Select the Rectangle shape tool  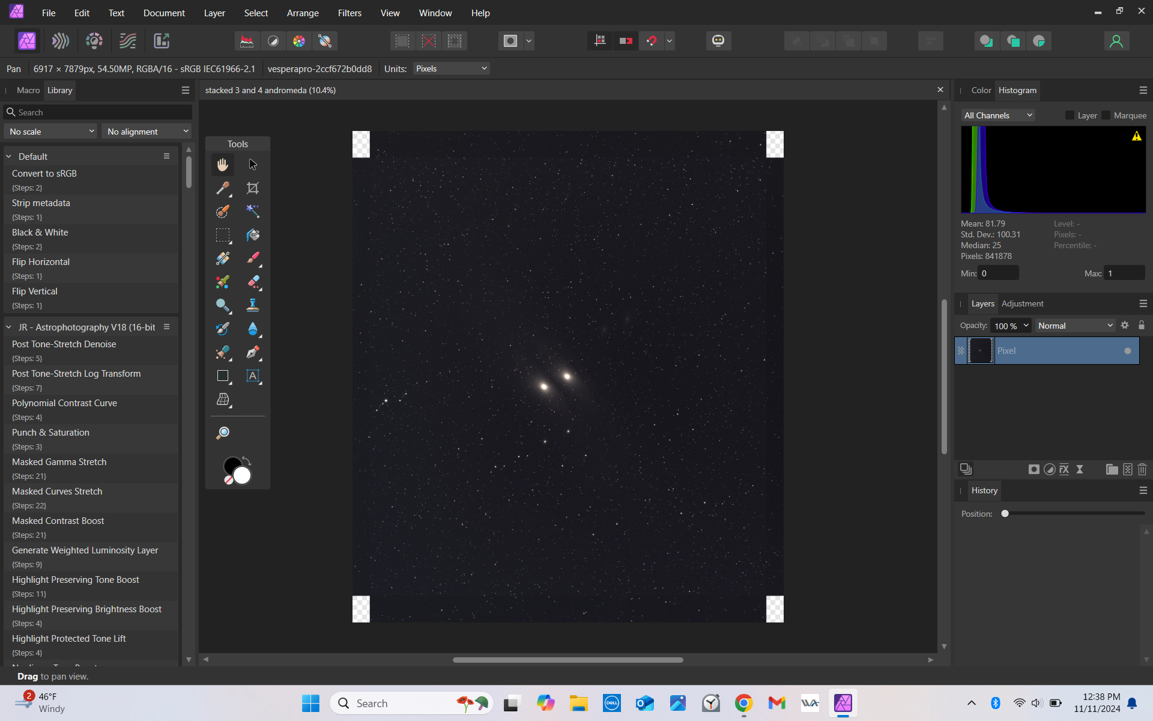pyautogui.click(x=223, y=376)
